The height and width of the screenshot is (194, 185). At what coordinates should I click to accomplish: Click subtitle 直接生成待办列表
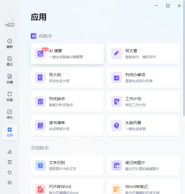(x=139, y=81)
